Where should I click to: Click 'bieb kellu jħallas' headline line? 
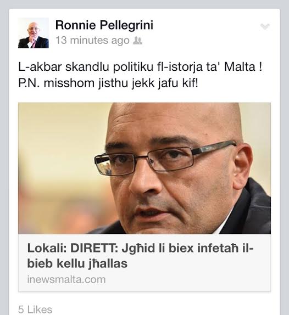coord(77,263)
